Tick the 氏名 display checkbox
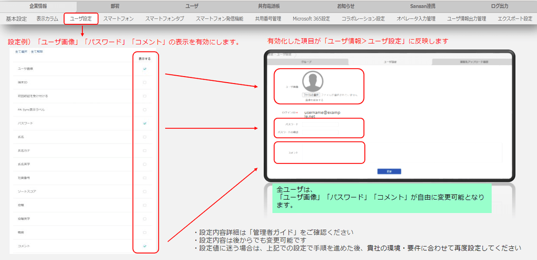The image size is (537, 260). pos(145,137)
